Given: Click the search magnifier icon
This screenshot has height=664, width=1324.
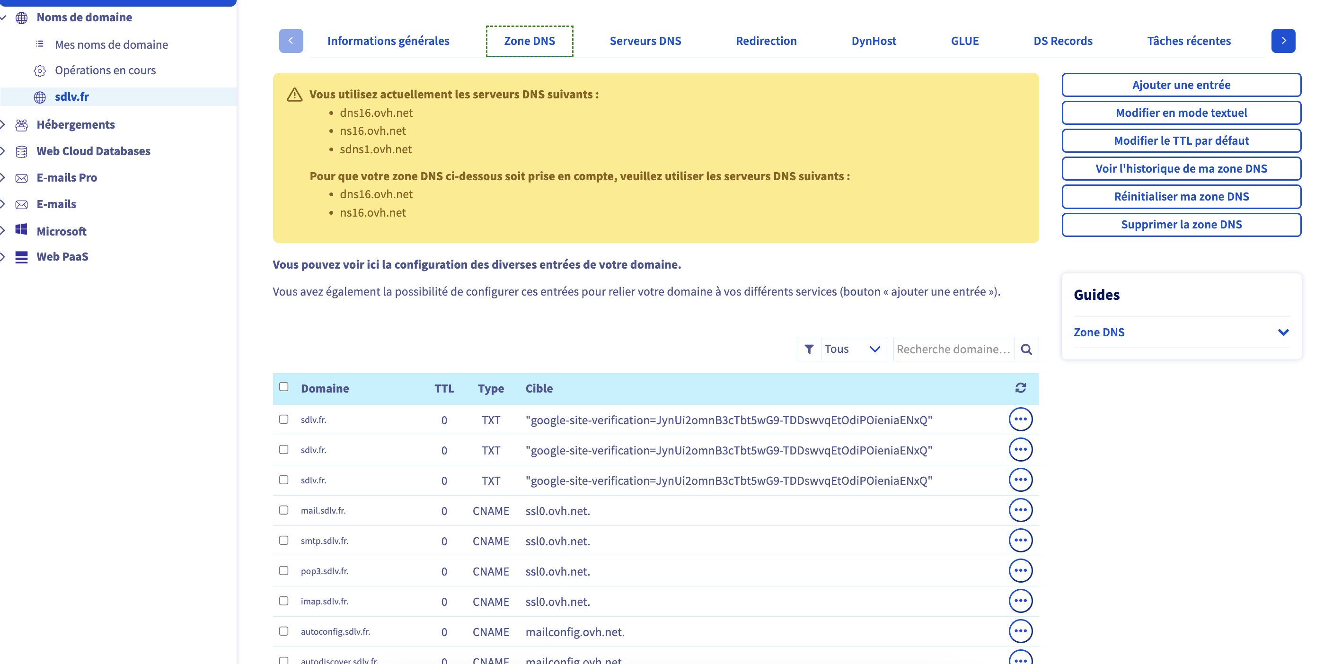Looking at the screenshot, I should tap(1026, 349).
